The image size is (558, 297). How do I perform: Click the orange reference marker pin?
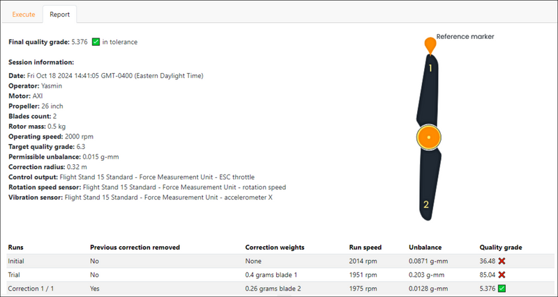coord(430,45)
